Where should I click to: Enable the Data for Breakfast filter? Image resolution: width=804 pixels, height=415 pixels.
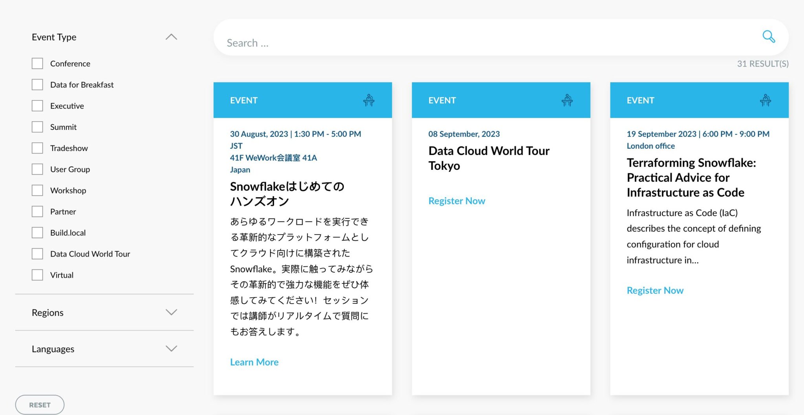click(37, 85)
